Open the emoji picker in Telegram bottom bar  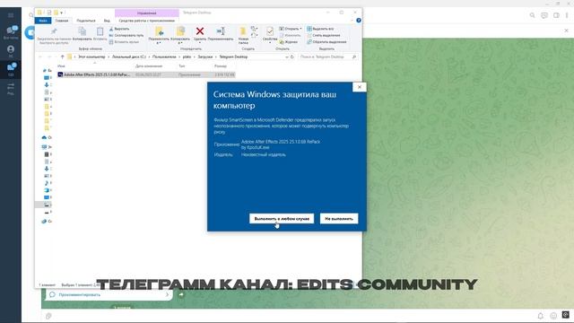(x=553, y=315)
